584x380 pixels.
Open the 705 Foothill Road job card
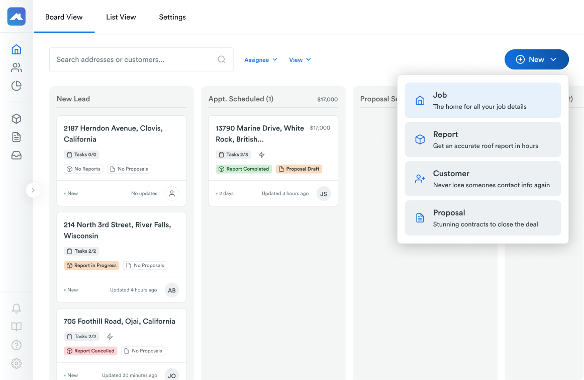122,345
